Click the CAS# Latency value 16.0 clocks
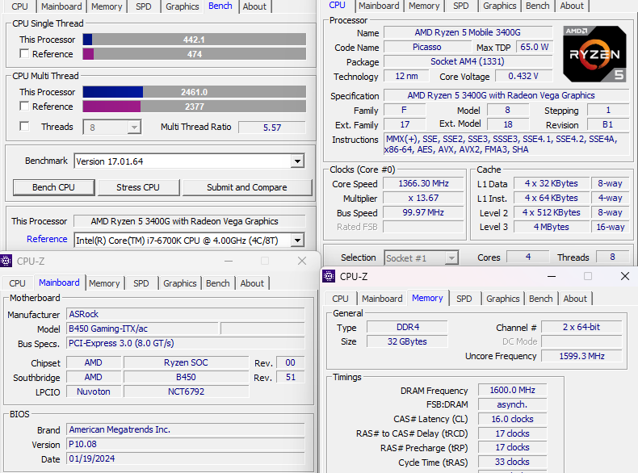This screenshot has width=638, height=473. (512, 419)
